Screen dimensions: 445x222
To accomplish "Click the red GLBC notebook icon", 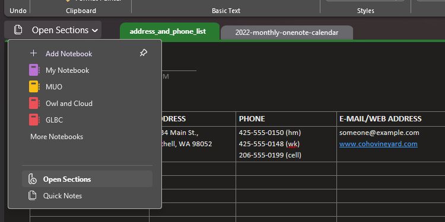I will pyautogui.click(x=34, y=120).
